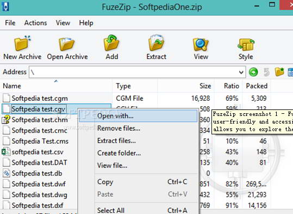Select file name Softpedia test.chm
Screen dimensions: 293x214
point(40,120)
